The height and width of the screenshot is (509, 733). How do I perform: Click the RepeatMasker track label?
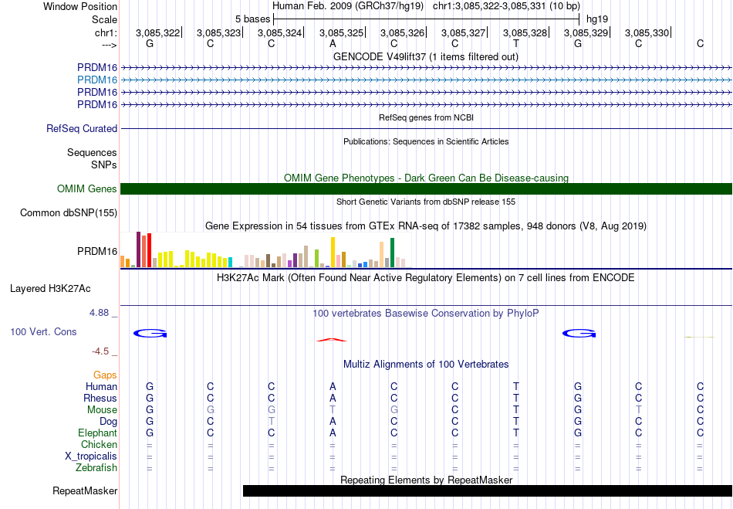85,491
